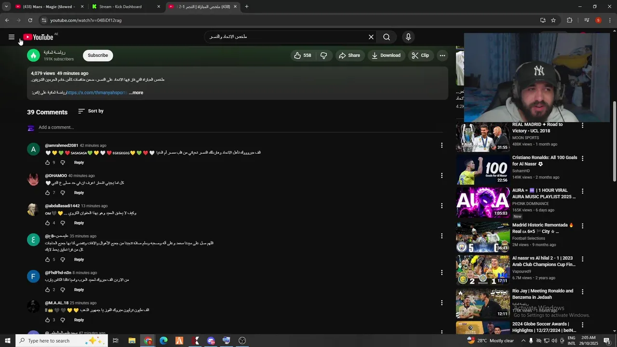Open the Sort by comments dropdown

tap(91, 111)
